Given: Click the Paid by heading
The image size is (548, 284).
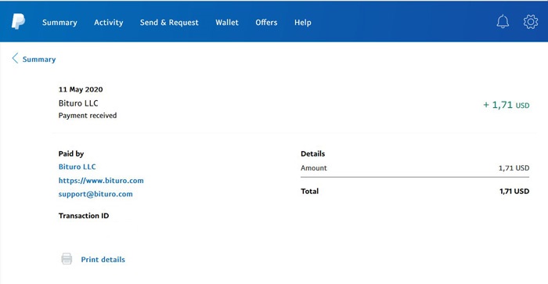Looking at the screenshot, I should point(71,153).
